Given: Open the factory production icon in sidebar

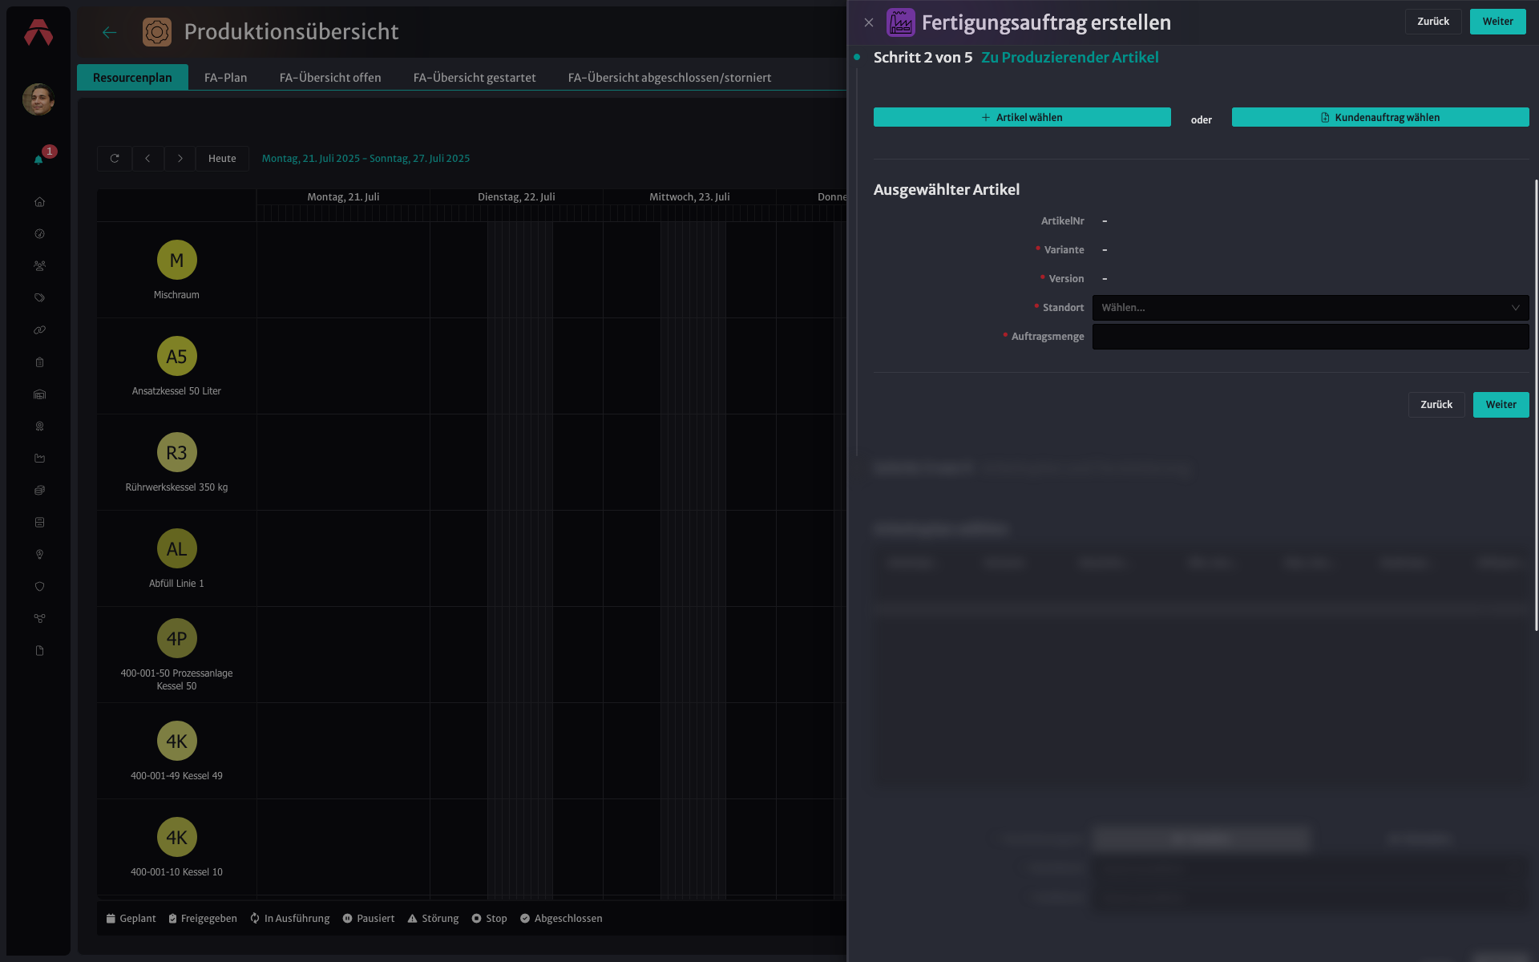Looking at the screenshot, I should pyautogui.click(x=39, y=459).
